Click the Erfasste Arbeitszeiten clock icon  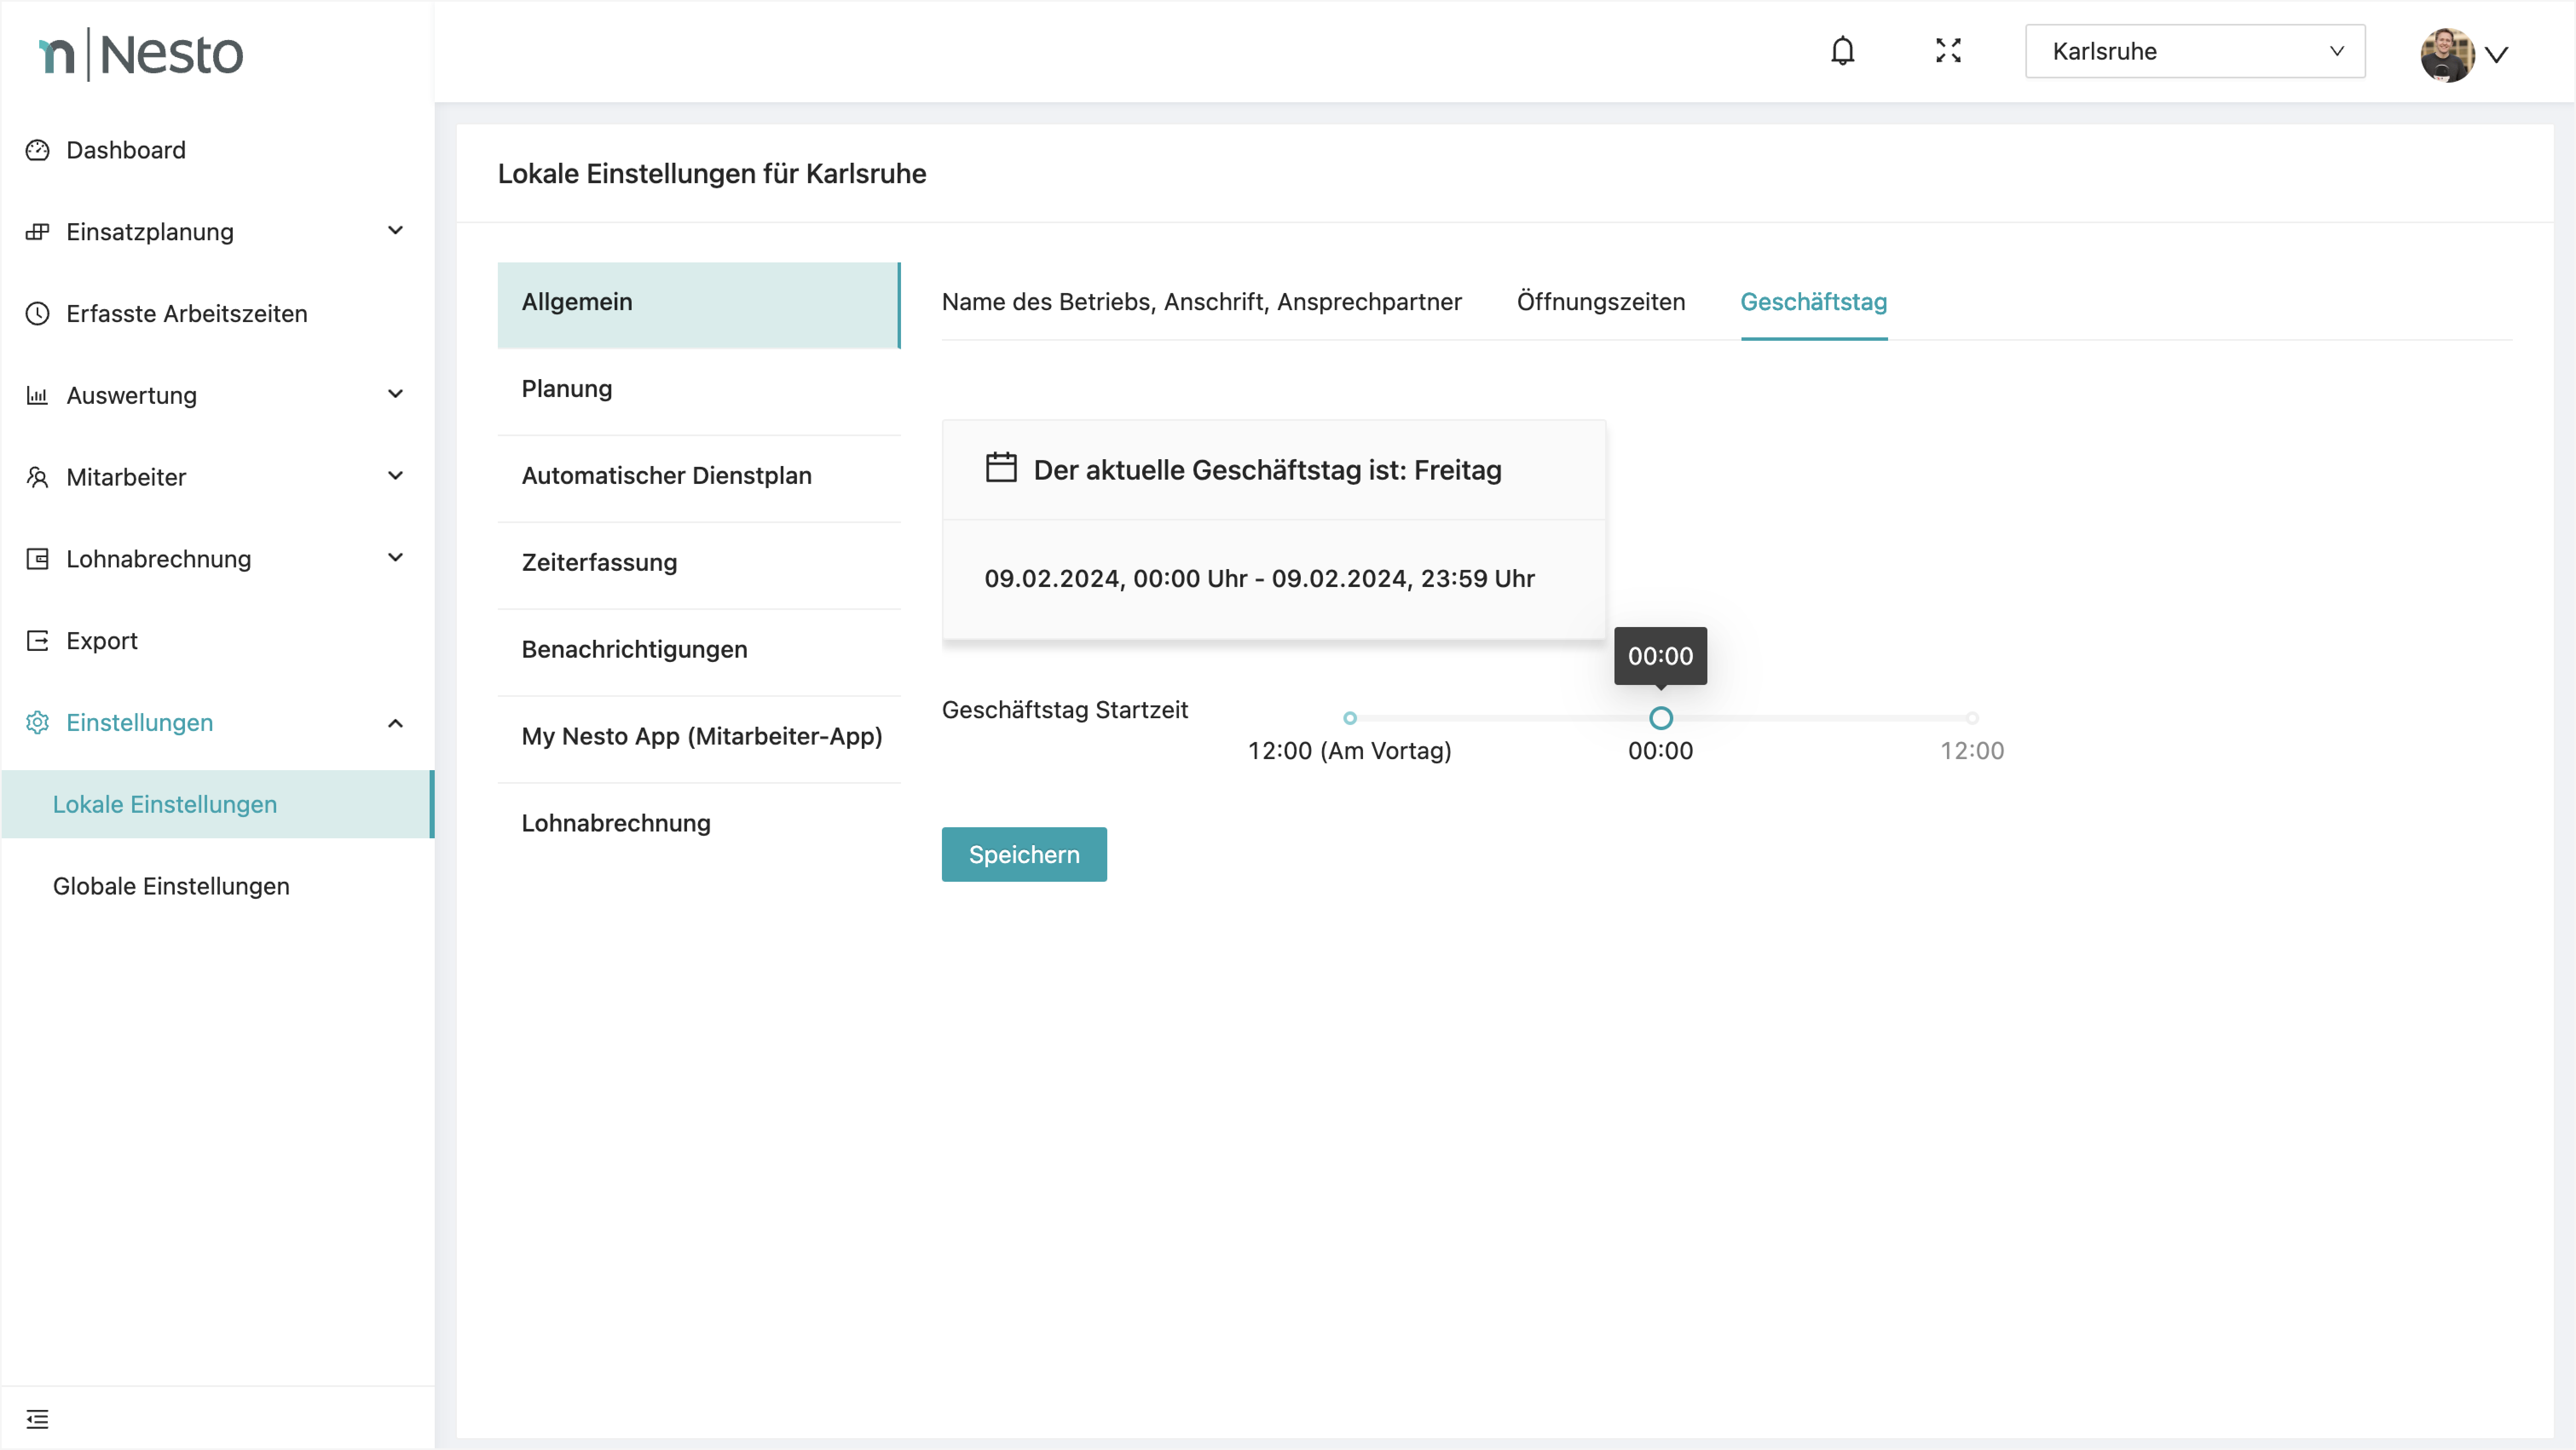(x=37, y=314)
